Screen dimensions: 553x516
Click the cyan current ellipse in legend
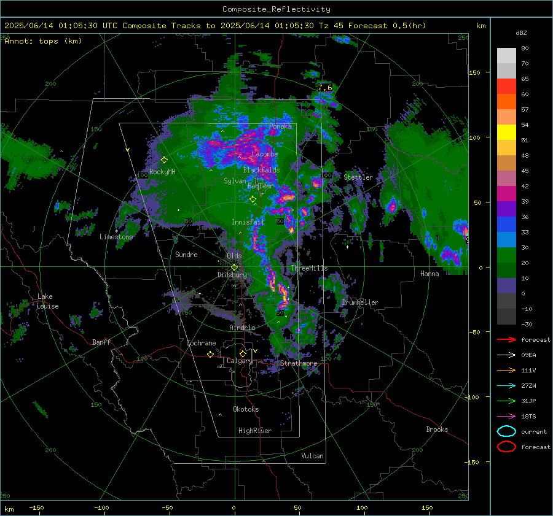(x=506, y=431)
